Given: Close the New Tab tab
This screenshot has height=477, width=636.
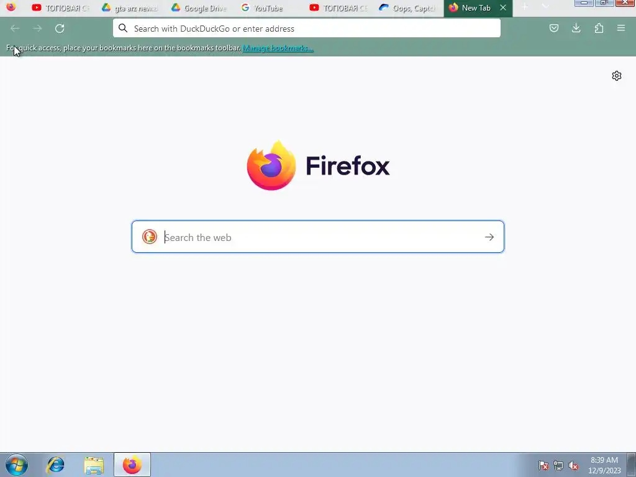Looking at the screenshot, I should coord(503,7).
